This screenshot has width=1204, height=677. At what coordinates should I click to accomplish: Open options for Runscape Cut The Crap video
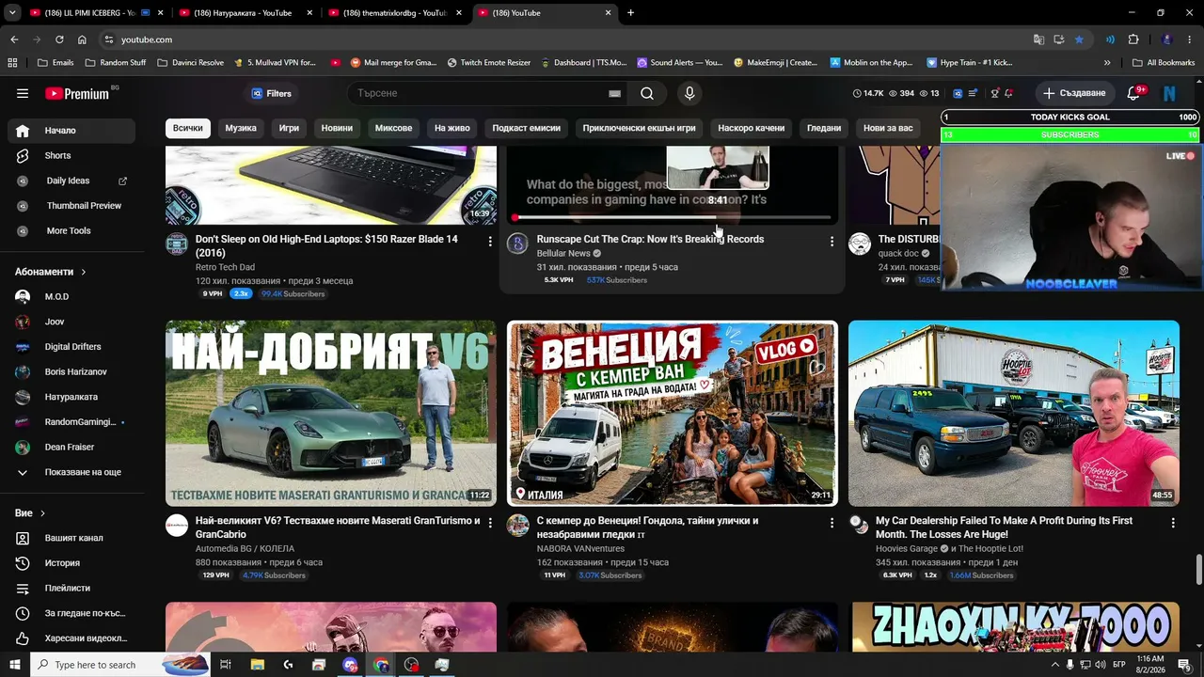pyautogui.click(x=831, y=242)
